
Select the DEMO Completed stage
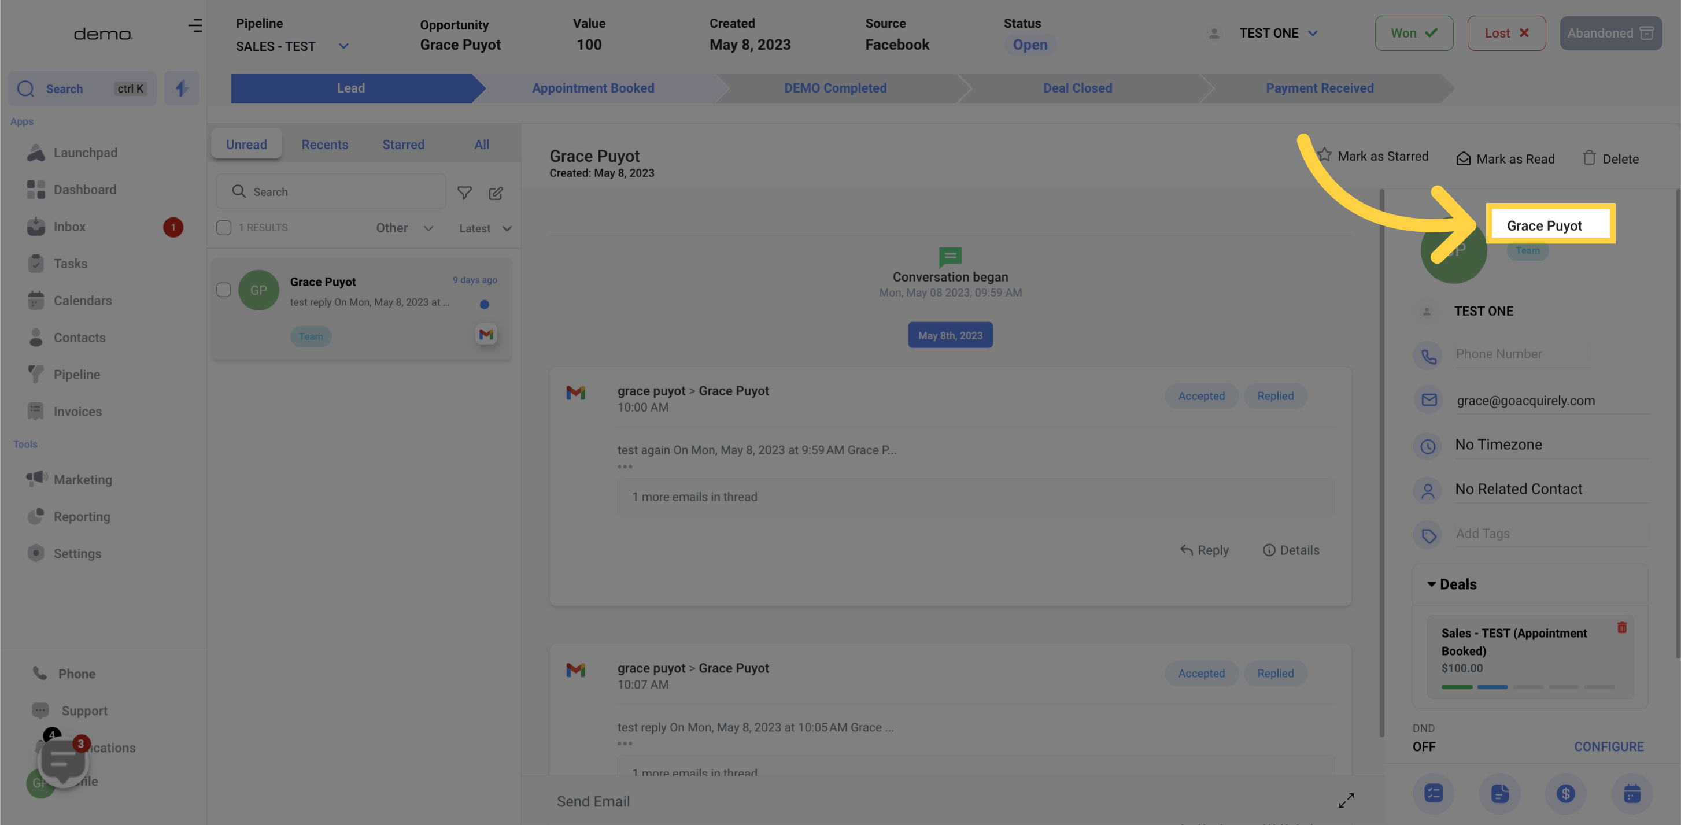click(x=834, y=88)
